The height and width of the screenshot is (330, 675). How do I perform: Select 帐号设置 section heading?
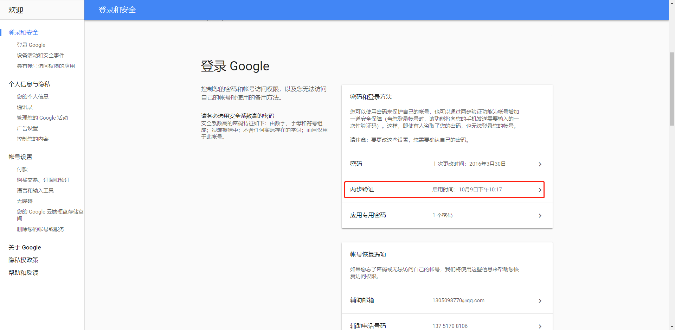coord(20,157)
